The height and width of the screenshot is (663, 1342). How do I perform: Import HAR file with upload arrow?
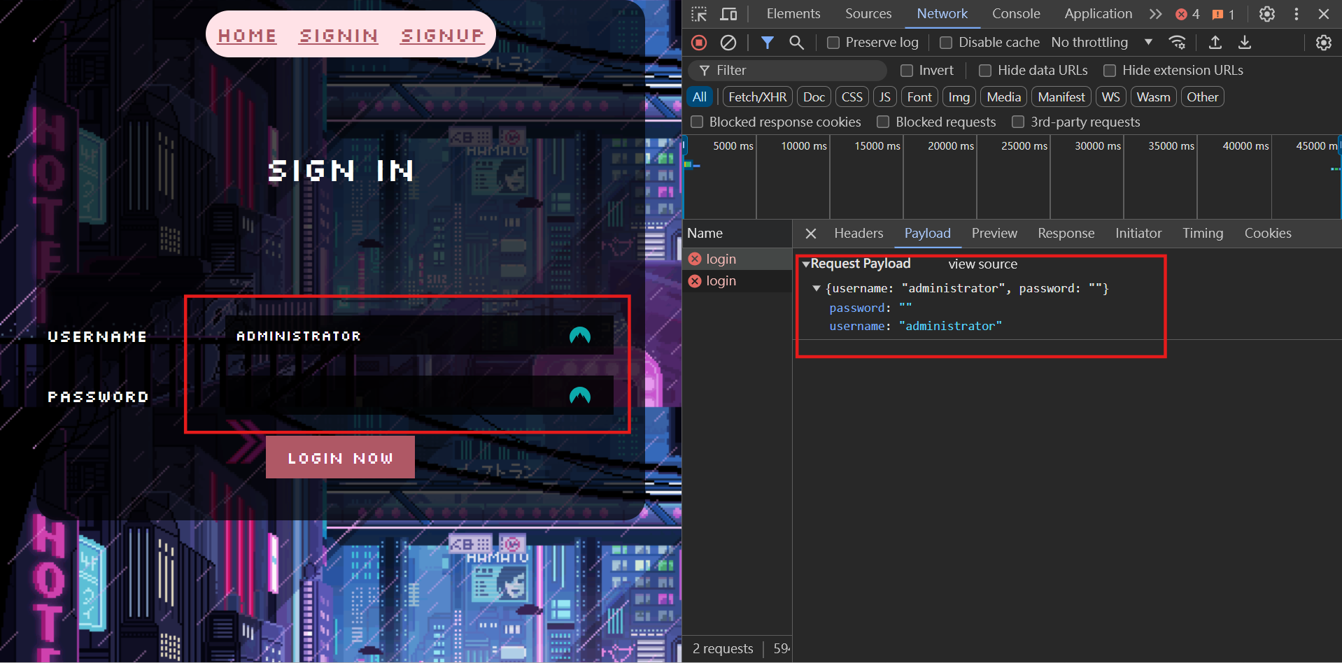[1215, 43]
